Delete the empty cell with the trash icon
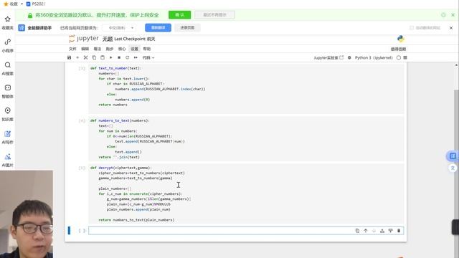This screenshot has height=258, width=459. pyautogui.click(x=399, y=231)
